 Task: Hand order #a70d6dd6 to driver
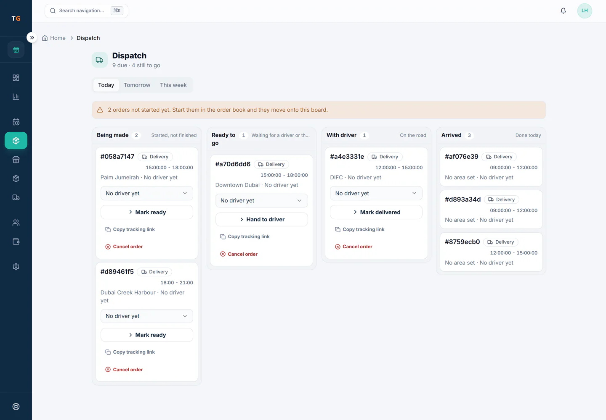[x=262, y=219]
